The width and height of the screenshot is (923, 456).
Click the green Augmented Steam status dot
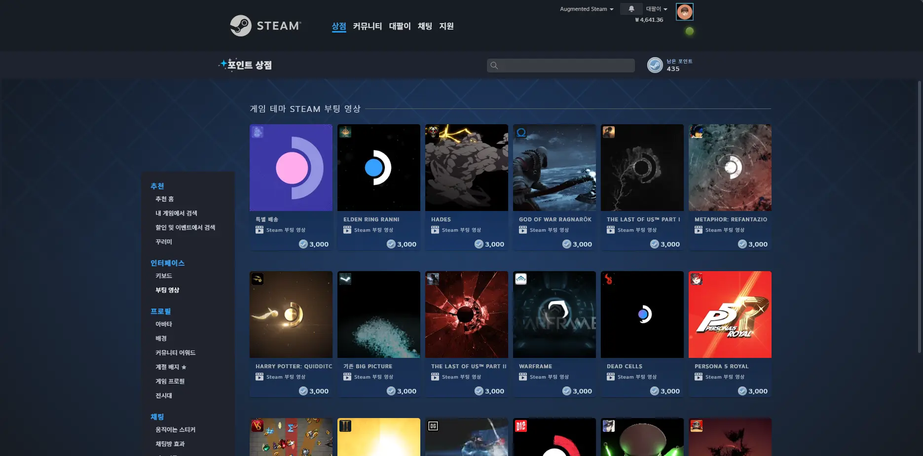click(x=690, y=31)
